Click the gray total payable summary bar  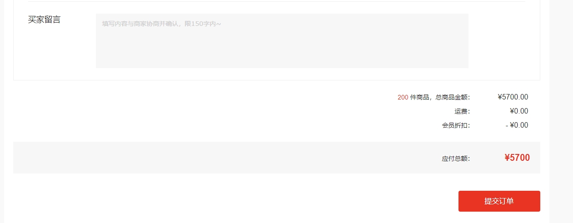click(276, 158)
